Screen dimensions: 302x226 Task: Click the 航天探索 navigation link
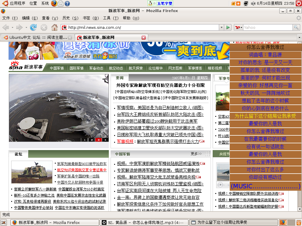pos(136,68)
